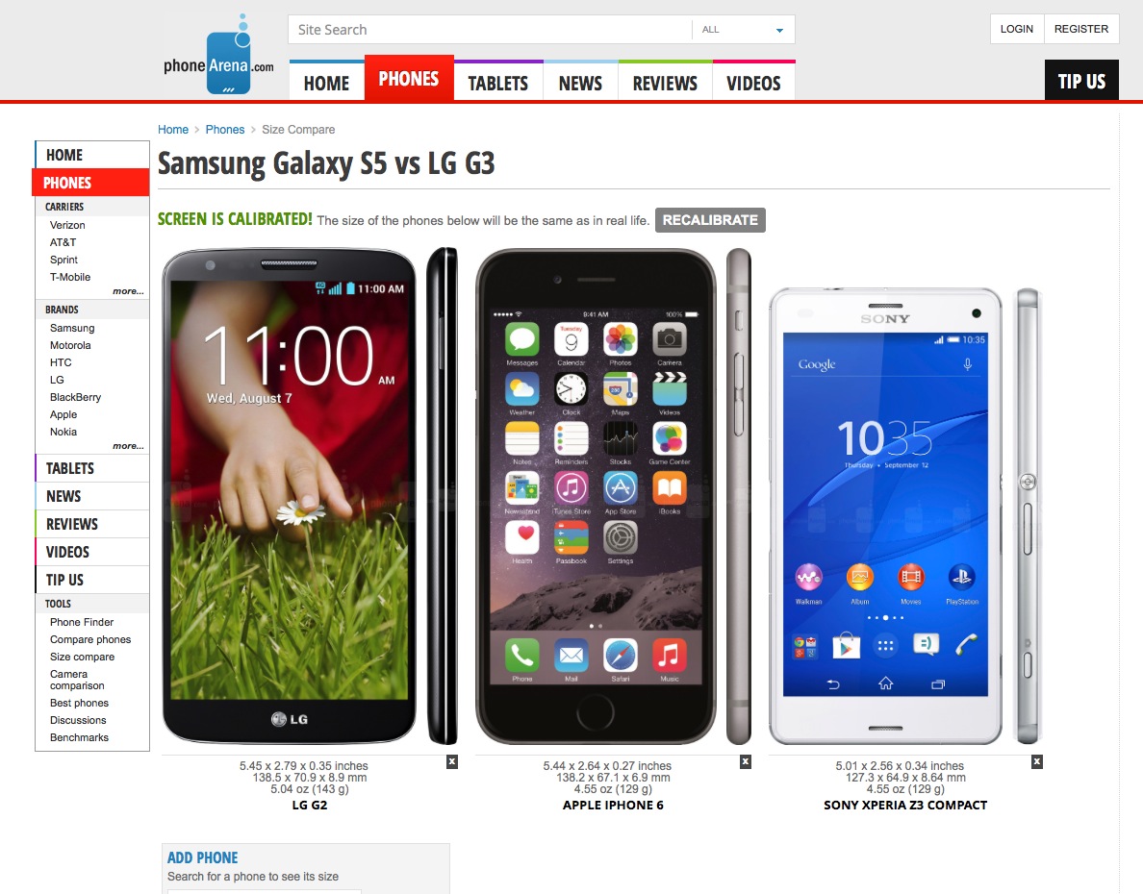Open VIDEOS in the left sidebar
The image size is (1143, 894).
(67, 553)
